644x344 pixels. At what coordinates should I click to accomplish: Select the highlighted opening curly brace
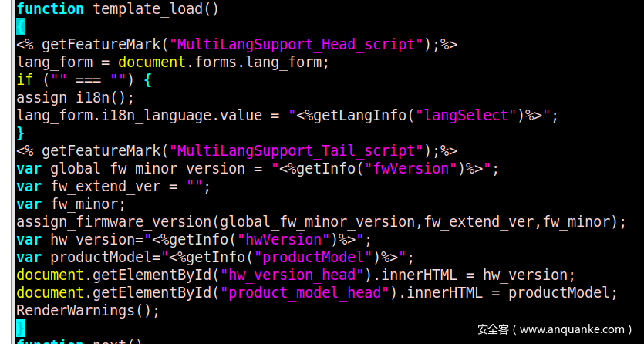pos(21,27)
